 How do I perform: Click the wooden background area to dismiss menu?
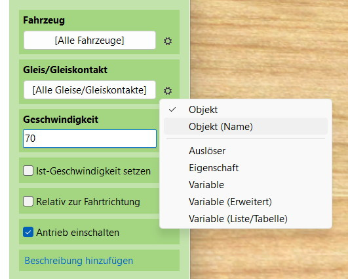269,48
